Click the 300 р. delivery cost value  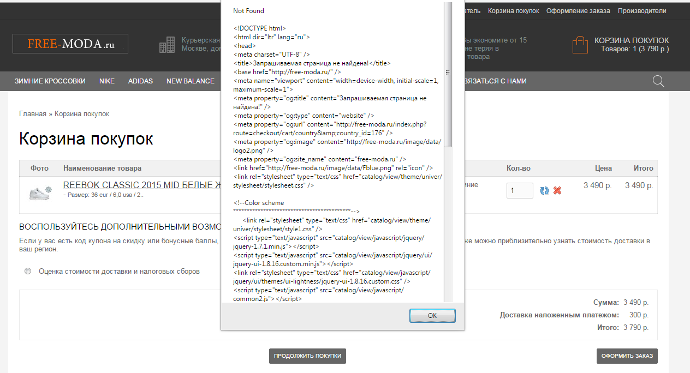pos(639,315)
